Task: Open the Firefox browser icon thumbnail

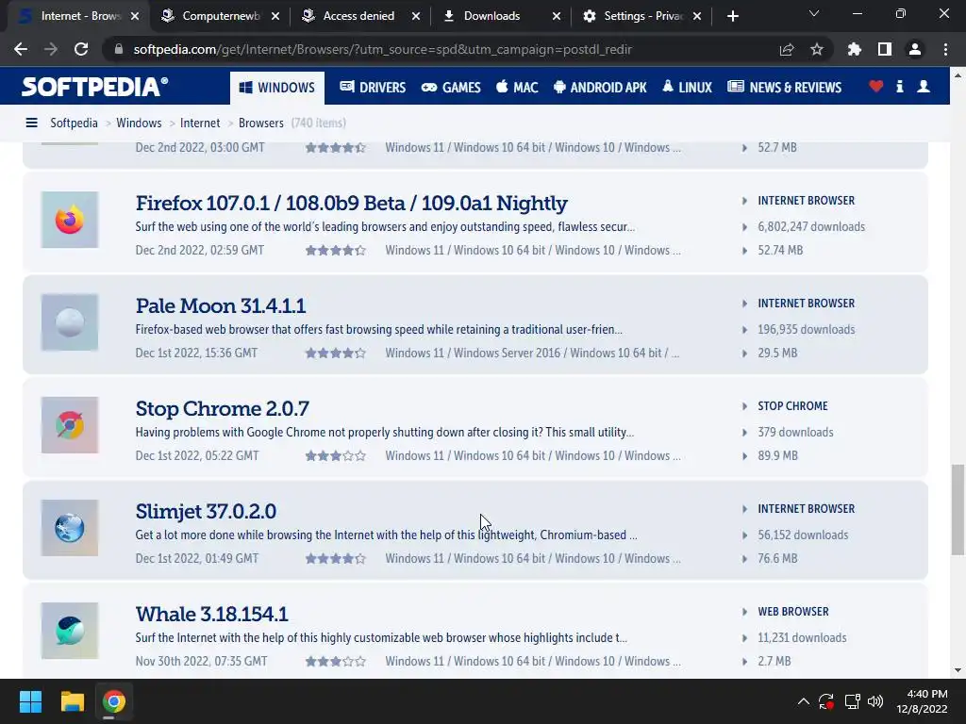Action: tap(70, 220)
